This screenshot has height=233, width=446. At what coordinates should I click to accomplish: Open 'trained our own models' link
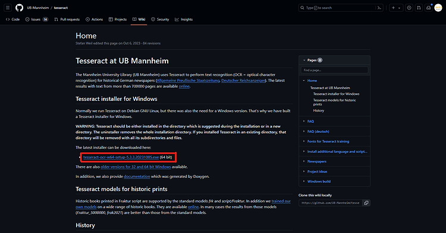coord(281,201)
